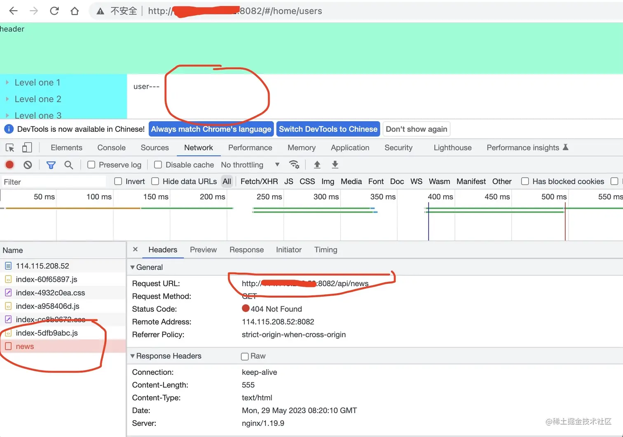Image resolution: width=623 pixels, height=437 pixels.
Task: Close the request details panel
Action: tap(135, 249)
